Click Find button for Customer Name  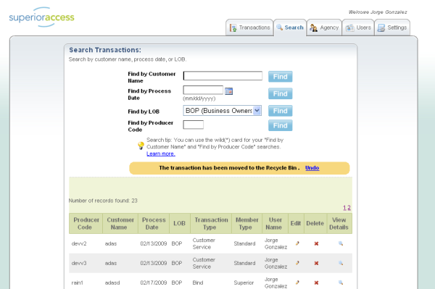point(280,77)
